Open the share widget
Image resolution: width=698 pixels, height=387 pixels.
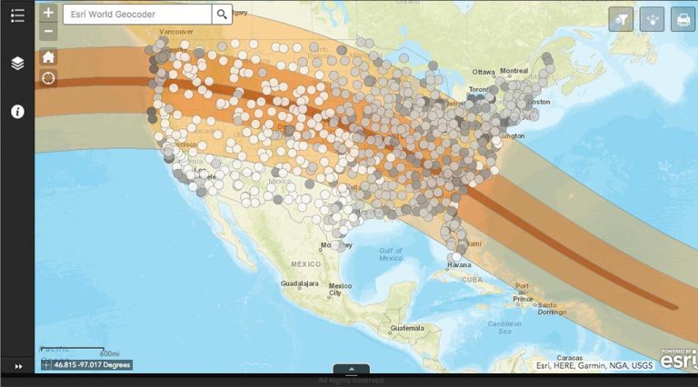click(653, 19)
